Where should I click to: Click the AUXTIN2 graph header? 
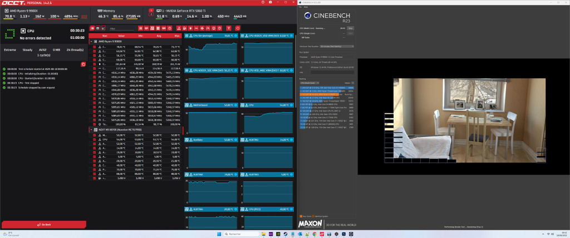[211, 175]
